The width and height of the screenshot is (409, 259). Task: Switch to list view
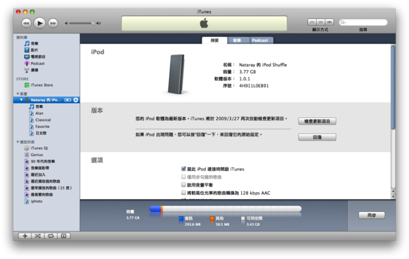312,22
